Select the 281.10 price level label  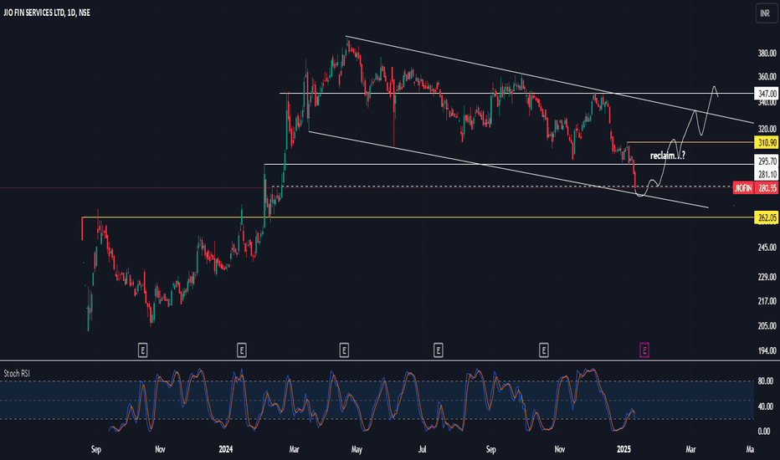pyautogui.click(x=767, y=174)
